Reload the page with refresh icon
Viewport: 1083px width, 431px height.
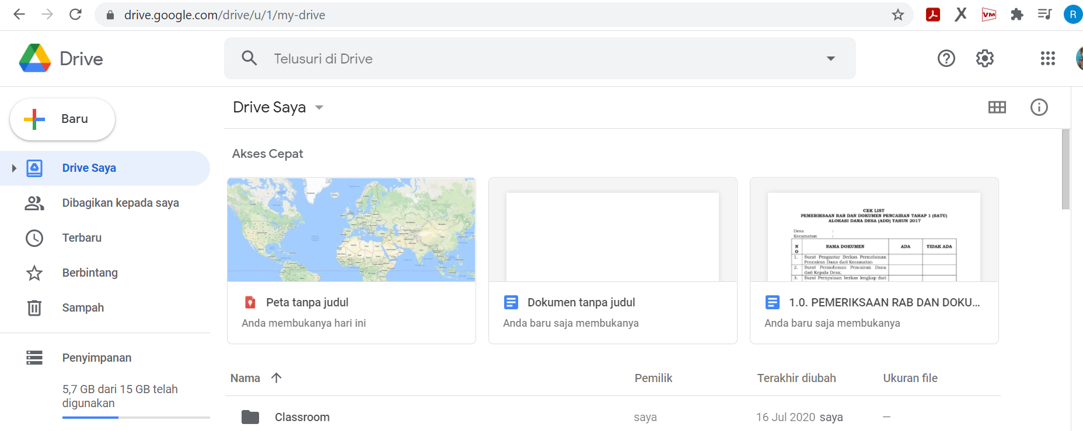click(x=75, y=15)
